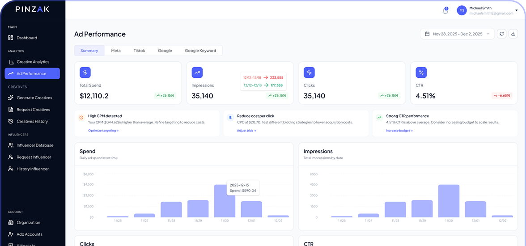Click the refresh data icon button
Screen dimensions: 526x246
501,34
